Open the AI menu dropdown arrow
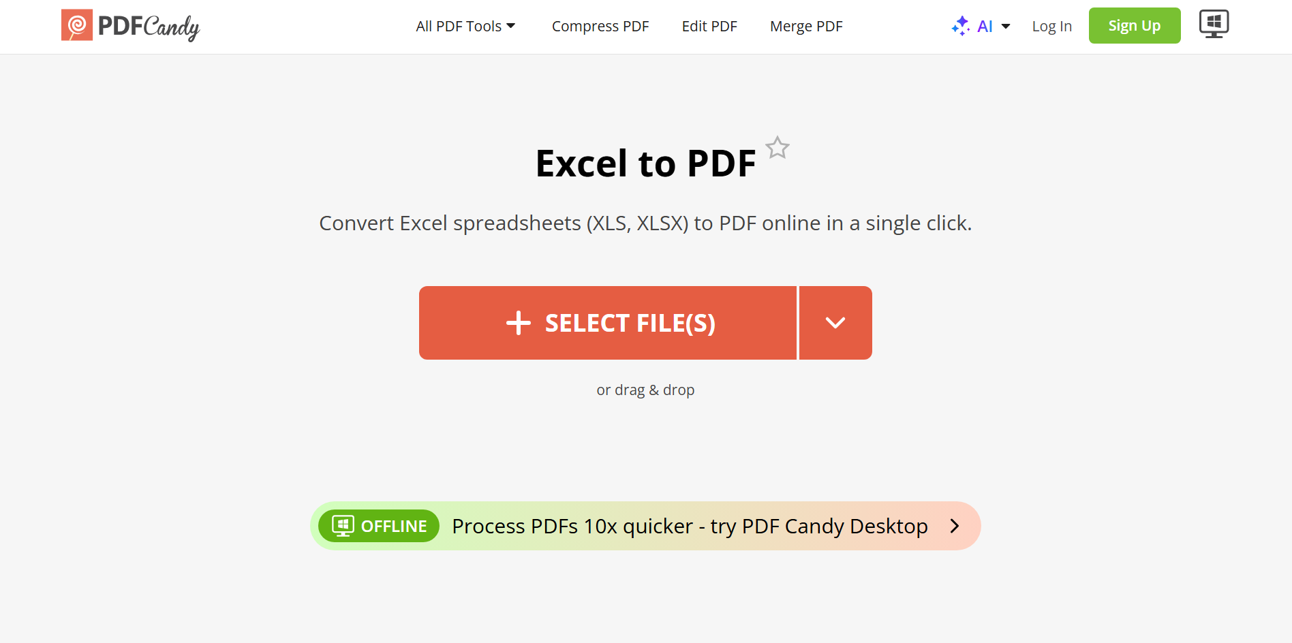 pos(1006,27)
